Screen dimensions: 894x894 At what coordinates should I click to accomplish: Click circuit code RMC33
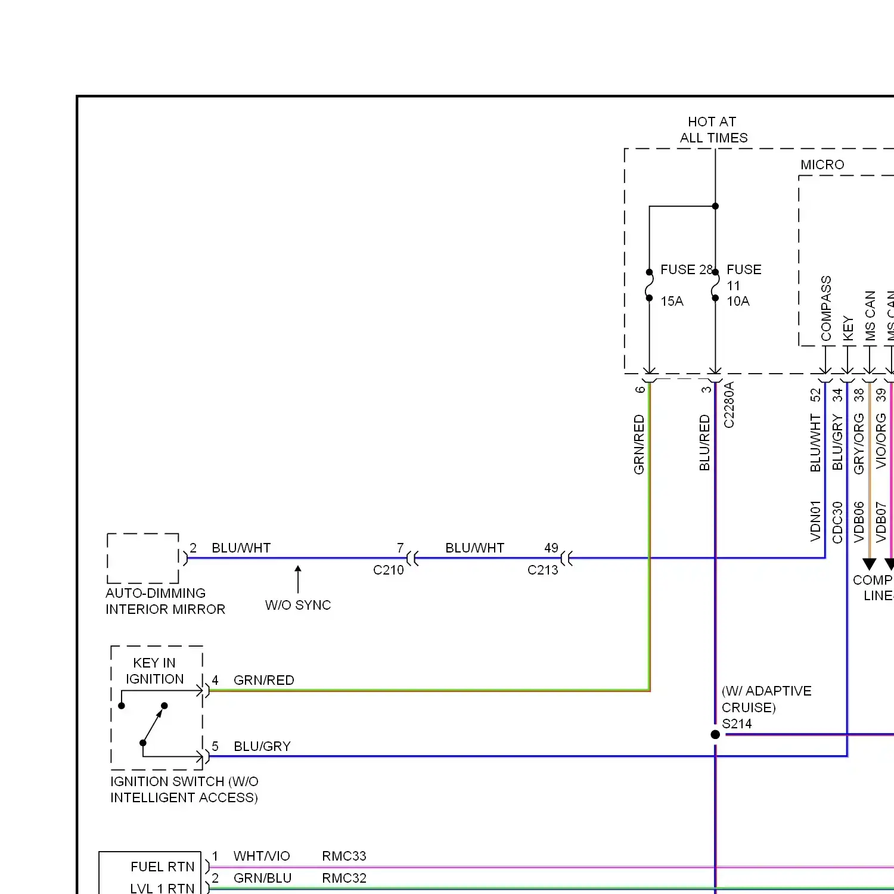click(x=344, y=856)
